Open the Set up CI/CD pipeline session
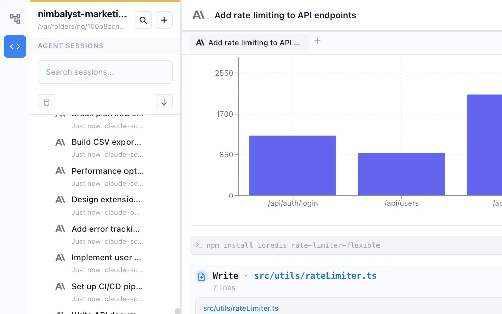Image resolution: width=502 pixels, height=314 pixels. click(x=106, y=287)
